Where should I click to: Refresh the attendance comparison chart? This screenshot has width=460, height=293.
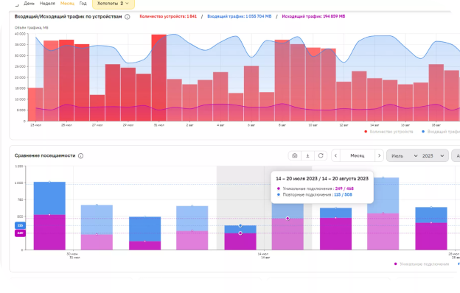(321, 155)
